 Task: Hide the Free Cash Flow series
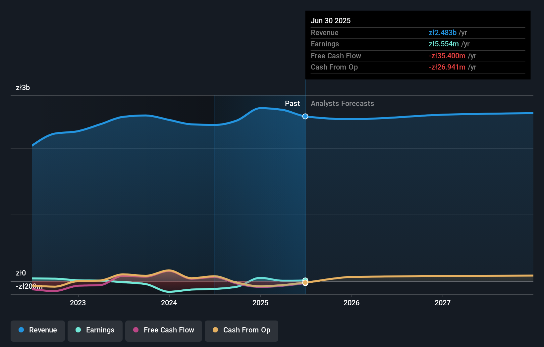point(163,330)
